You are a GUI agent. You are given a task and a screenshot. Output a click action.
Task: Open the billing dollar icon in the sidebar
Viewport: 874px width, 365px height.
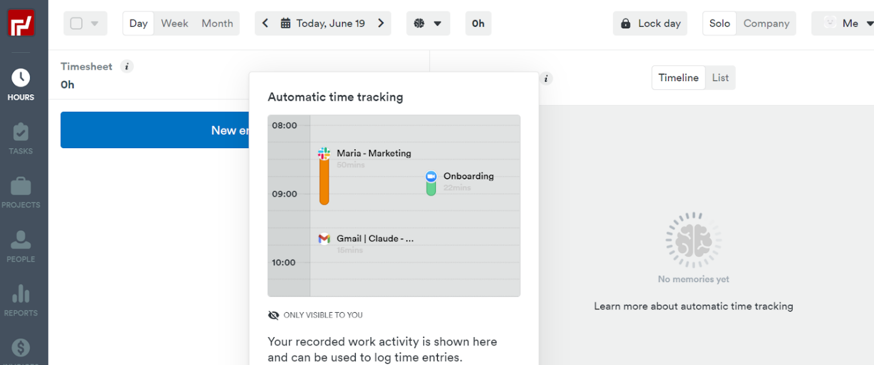point(20,347)
